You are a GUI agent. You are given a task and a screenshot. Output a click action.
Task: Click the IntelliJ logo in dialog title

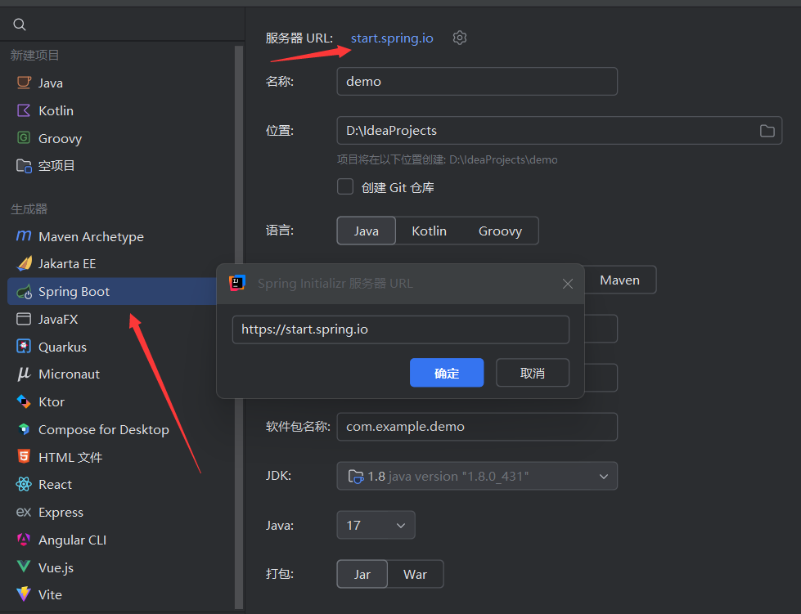pos(237,283)
